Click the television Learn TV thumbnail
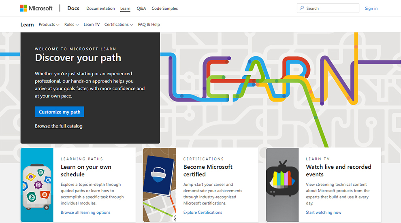 point(282,185)
